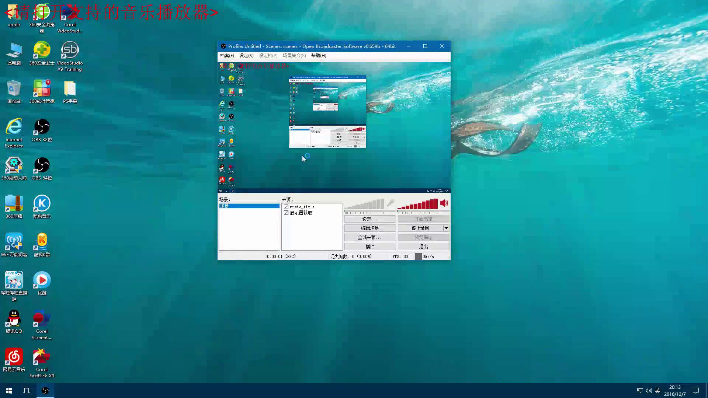Open OBS 32位 desktop shortcut
This screenshot has width=708, height=398.
tap(42, 127)
